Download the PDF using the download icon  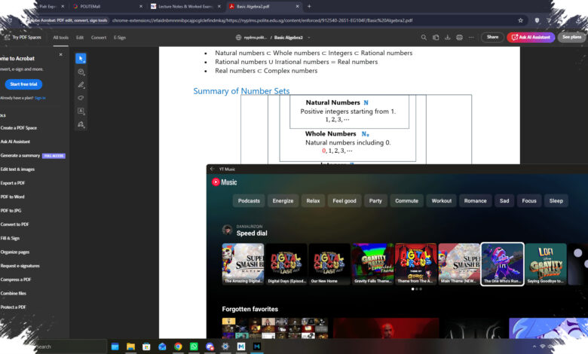(x=447, y=38)
